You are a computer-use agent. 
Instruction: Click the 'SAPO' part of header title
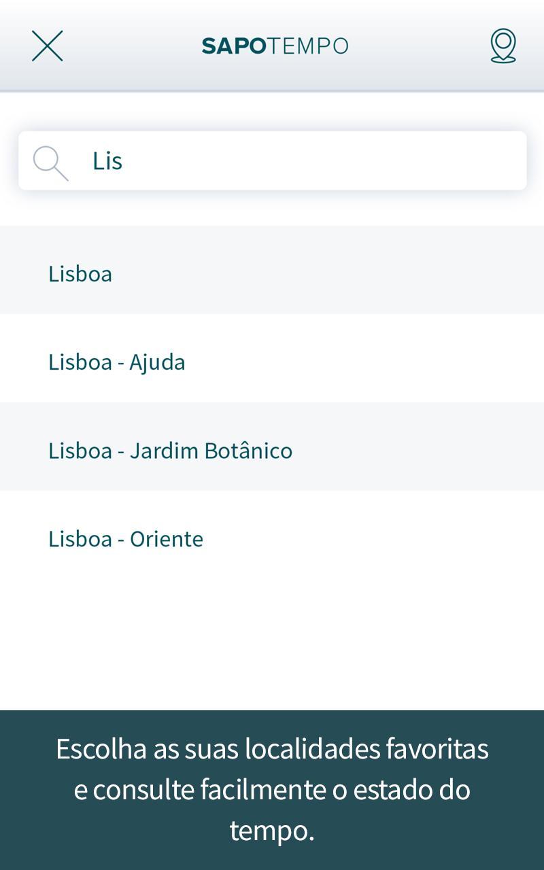coord(234,46)
